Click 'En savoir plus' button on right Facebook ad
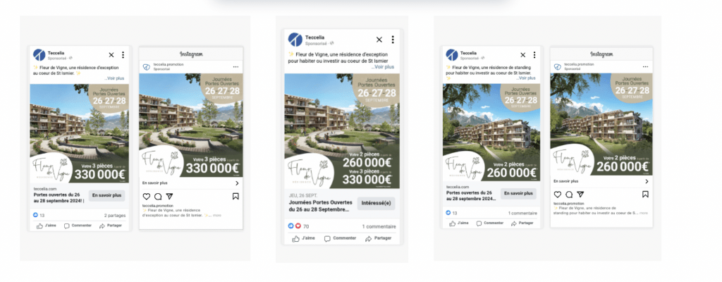This screenshot has height=282, width=722. pos(518,194)
